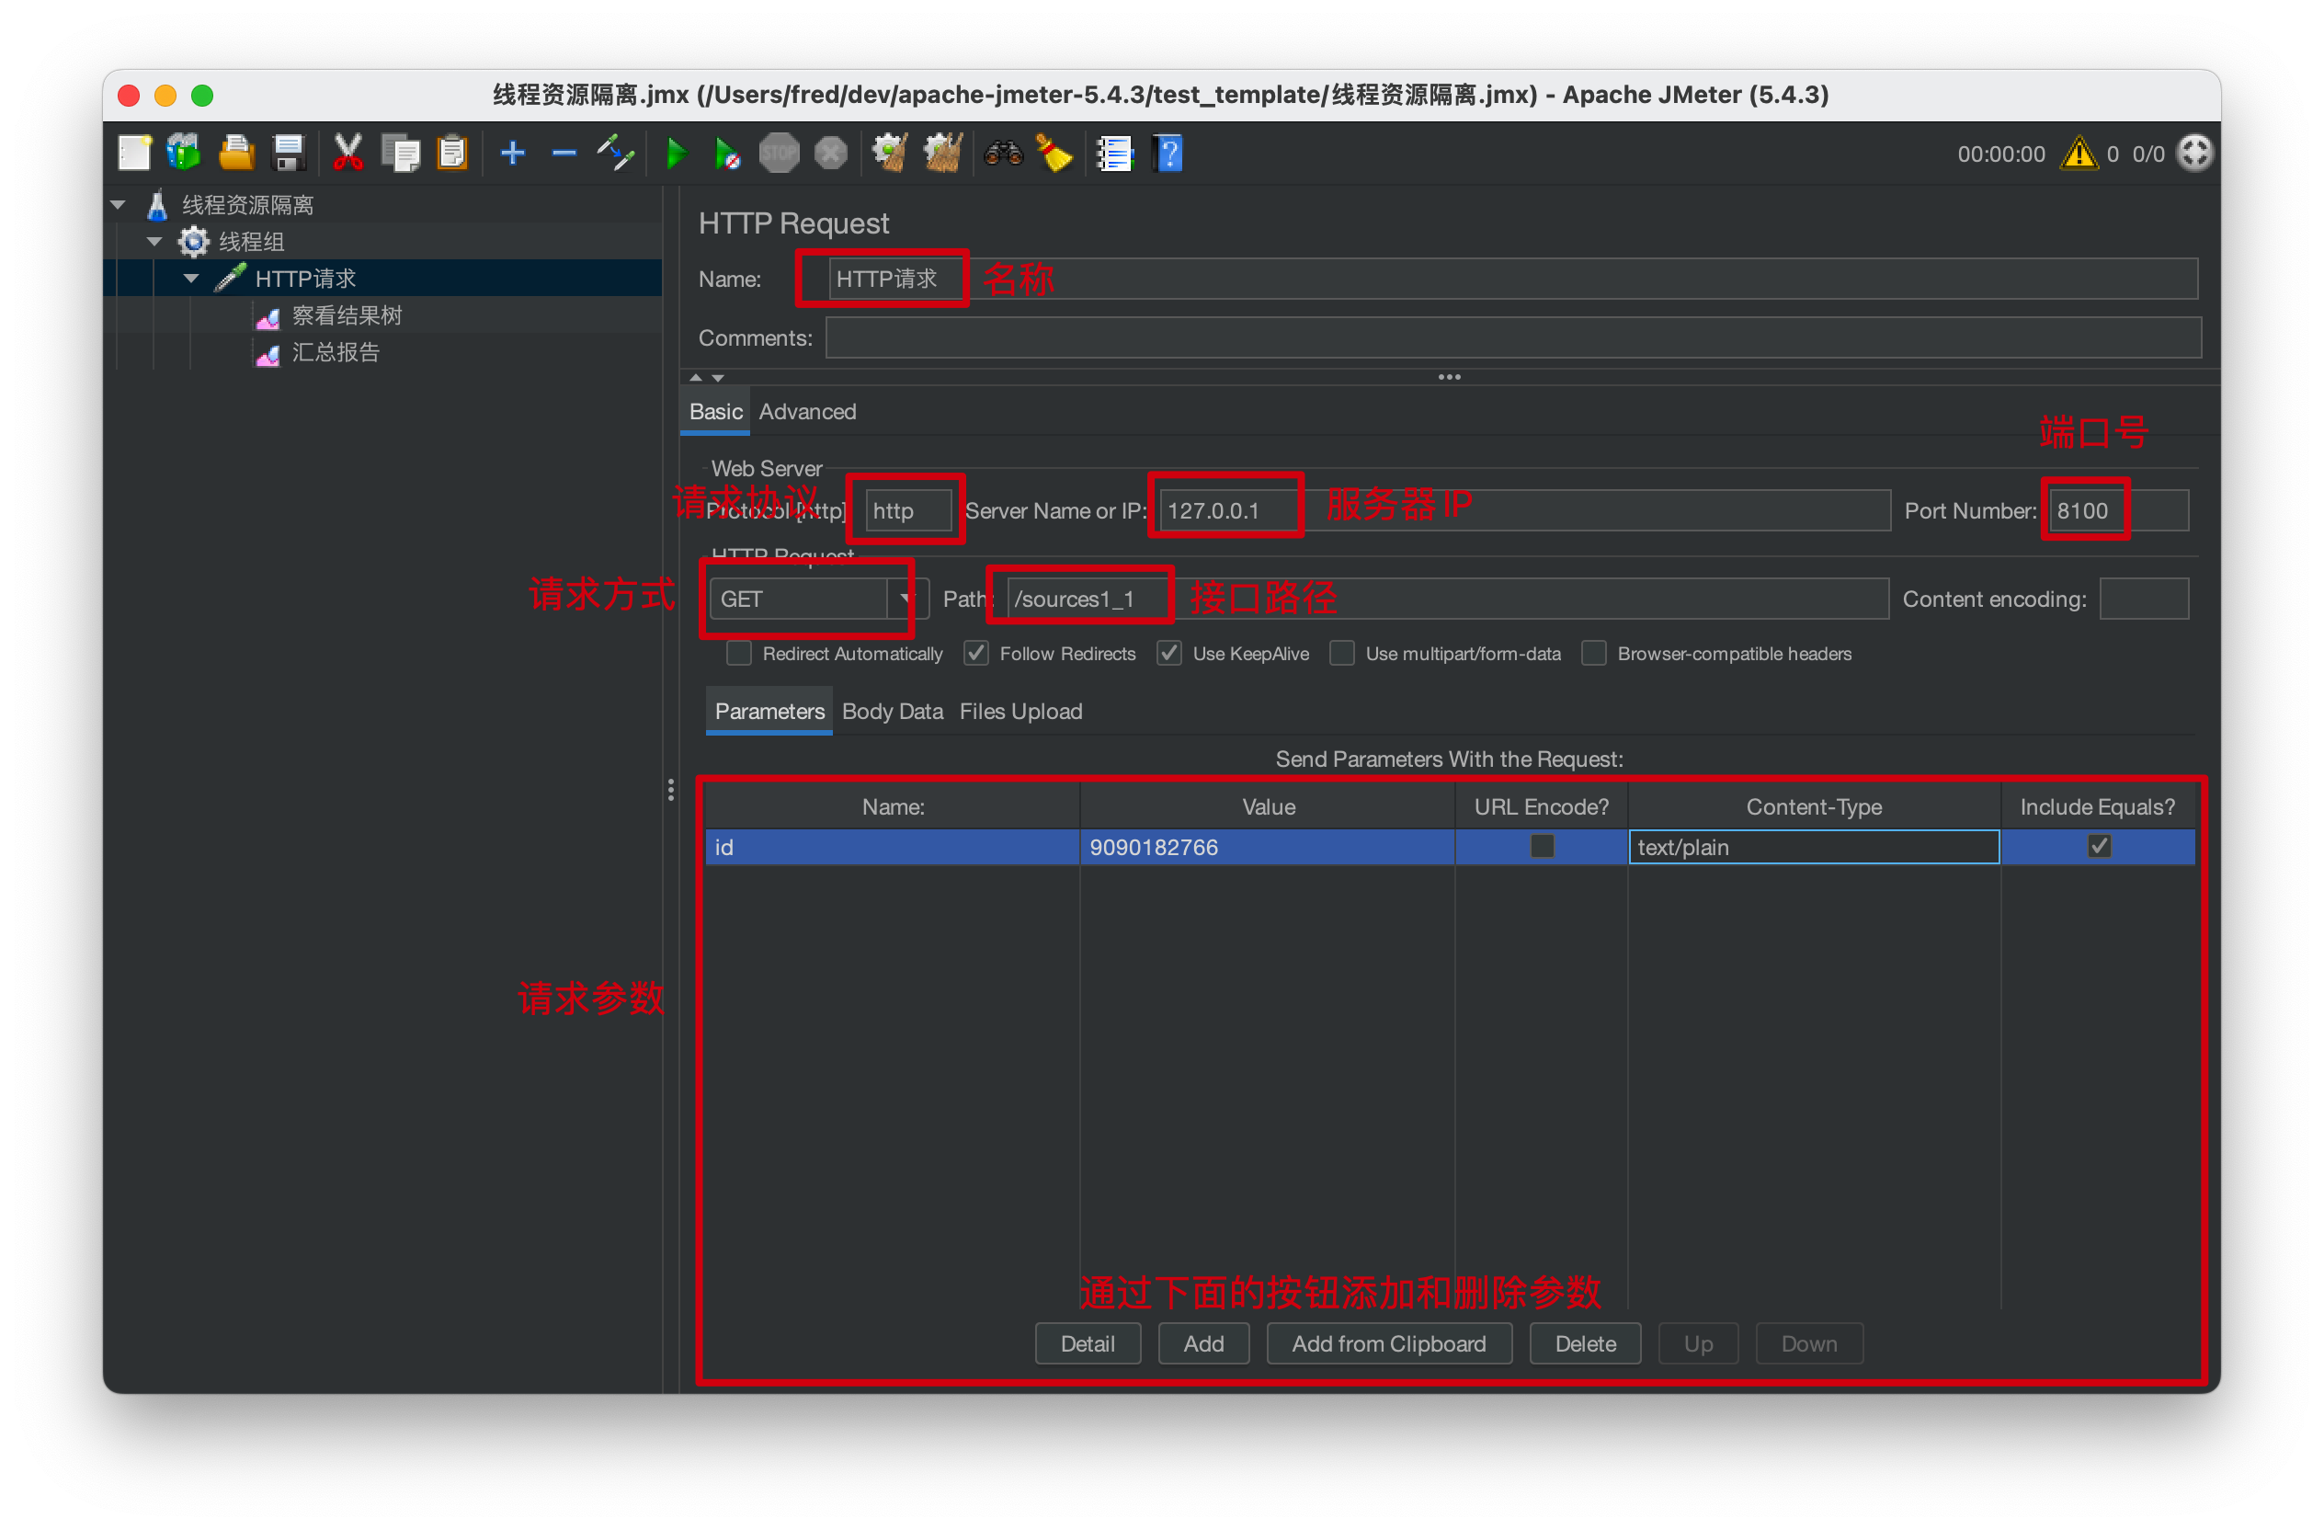
Task: Start the test with green play icon
Action: pyautogui.click(x=676, y=154)
